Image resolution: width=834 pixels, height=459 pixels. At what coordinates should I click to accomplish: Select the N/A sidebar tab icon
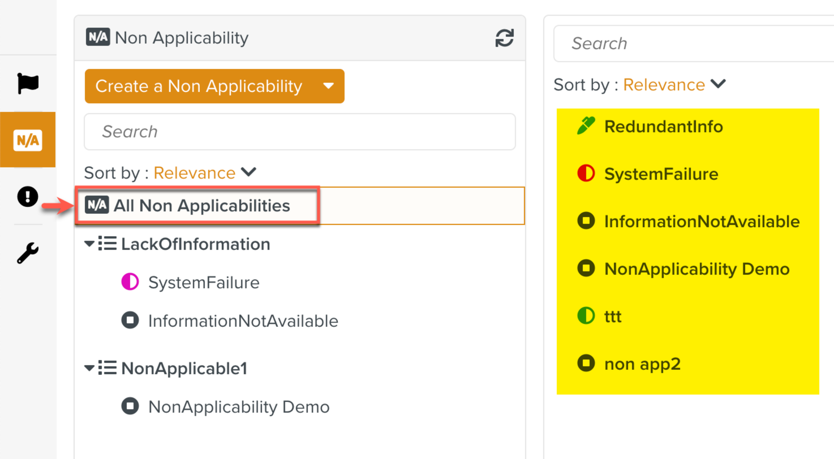28,140
